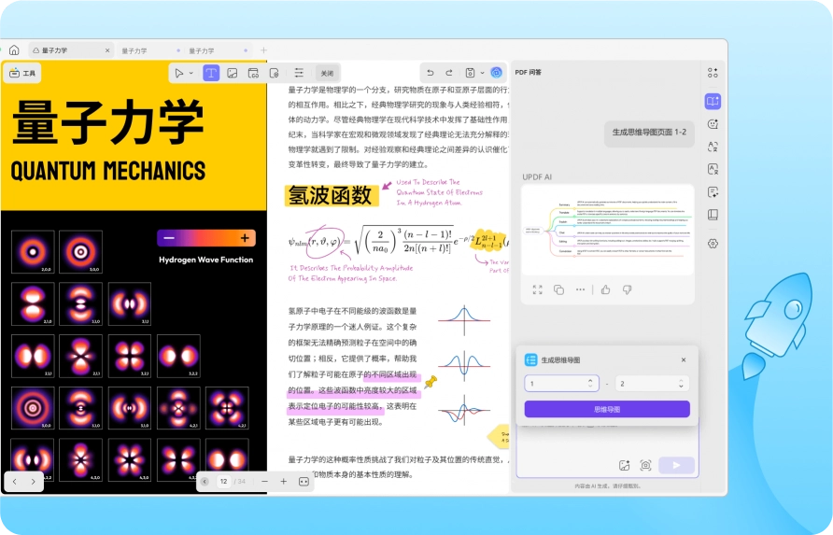Click the QUANTUM MECHANICS title text
Viewport: 833px width, 535px height.
pos(107,171)
